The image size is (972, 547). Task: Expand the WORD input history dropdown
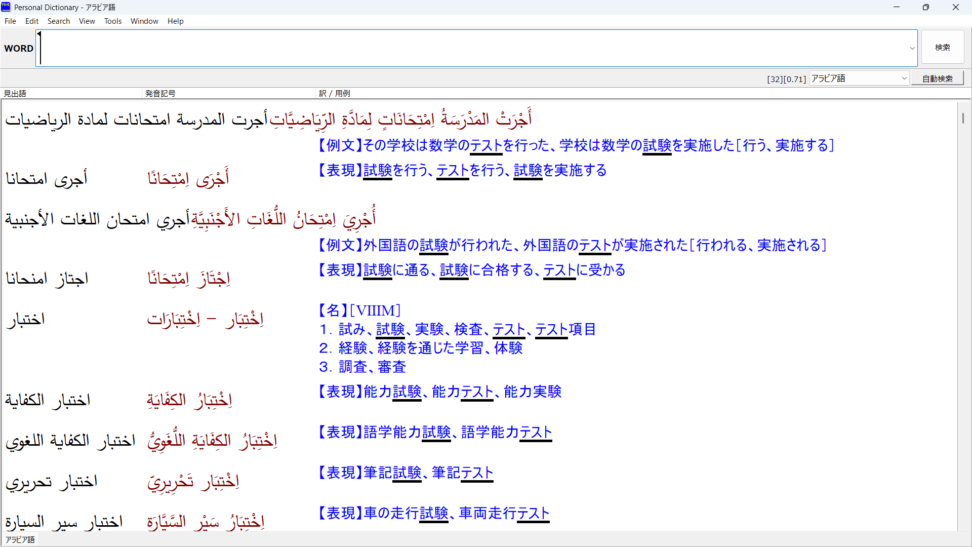pos(912,49)
